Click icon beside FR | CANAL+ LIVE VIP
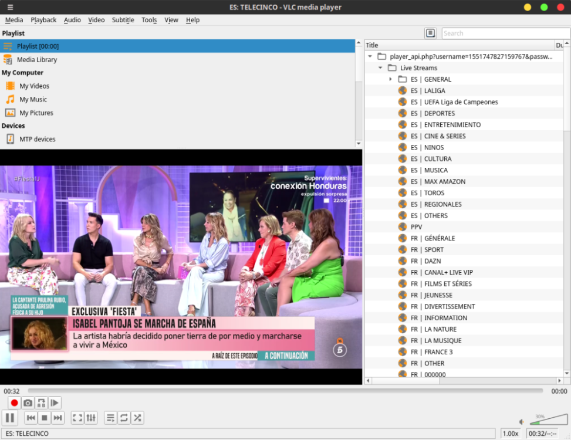 coord(403,272)
